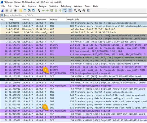Open the Wireless menu
Screen dimensions: 147x123
click(78, 6)
